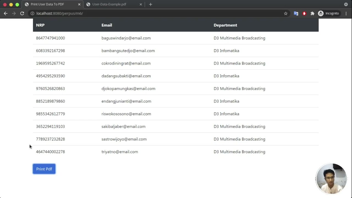Select email endangjunianti@email.com
The image size is (352, 198).
point(126,101)
